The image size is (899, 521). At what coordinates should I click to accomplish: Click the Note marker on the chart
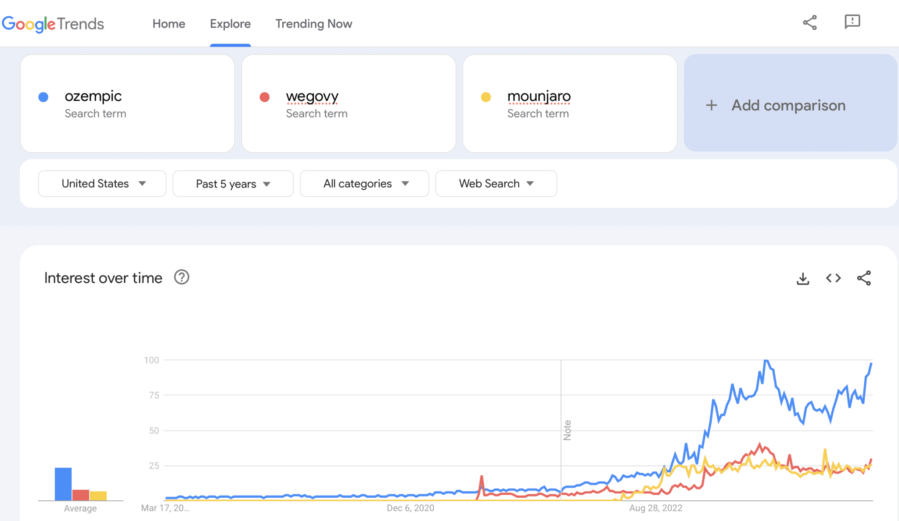coord(567,430)
